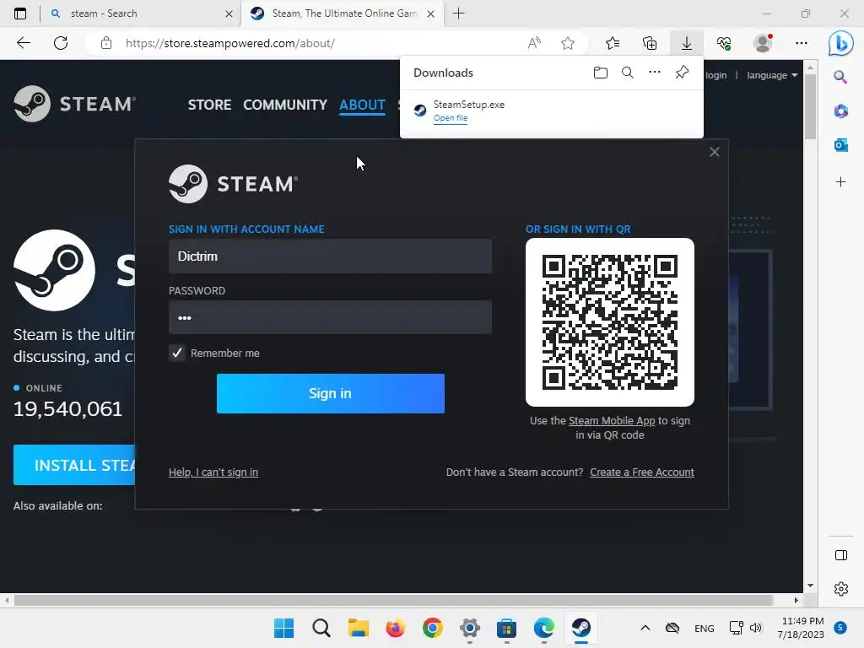This screenshot has width=864, height=648.
Task: Click the horizontal page scrollbar
Action: click(393, 601)
